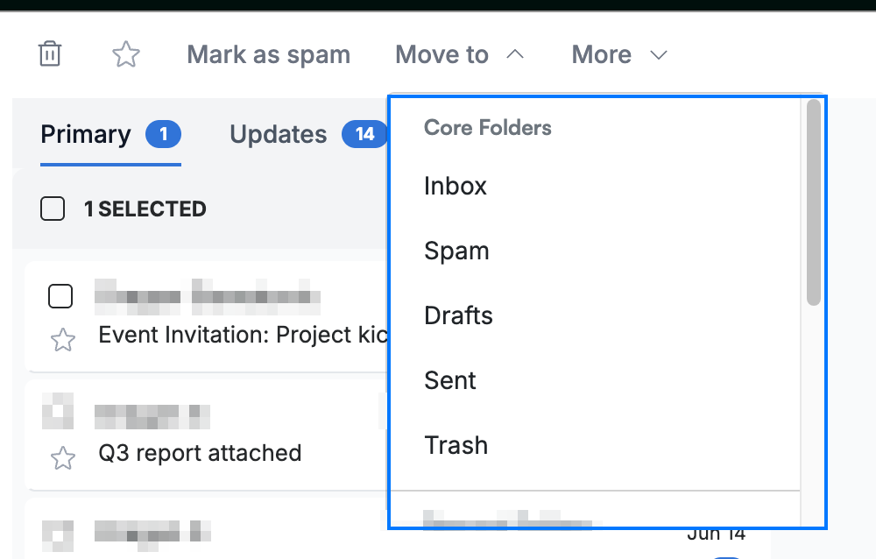
Task: Select the avatar beside Q3 report email
Action: (x=58, y=412)
